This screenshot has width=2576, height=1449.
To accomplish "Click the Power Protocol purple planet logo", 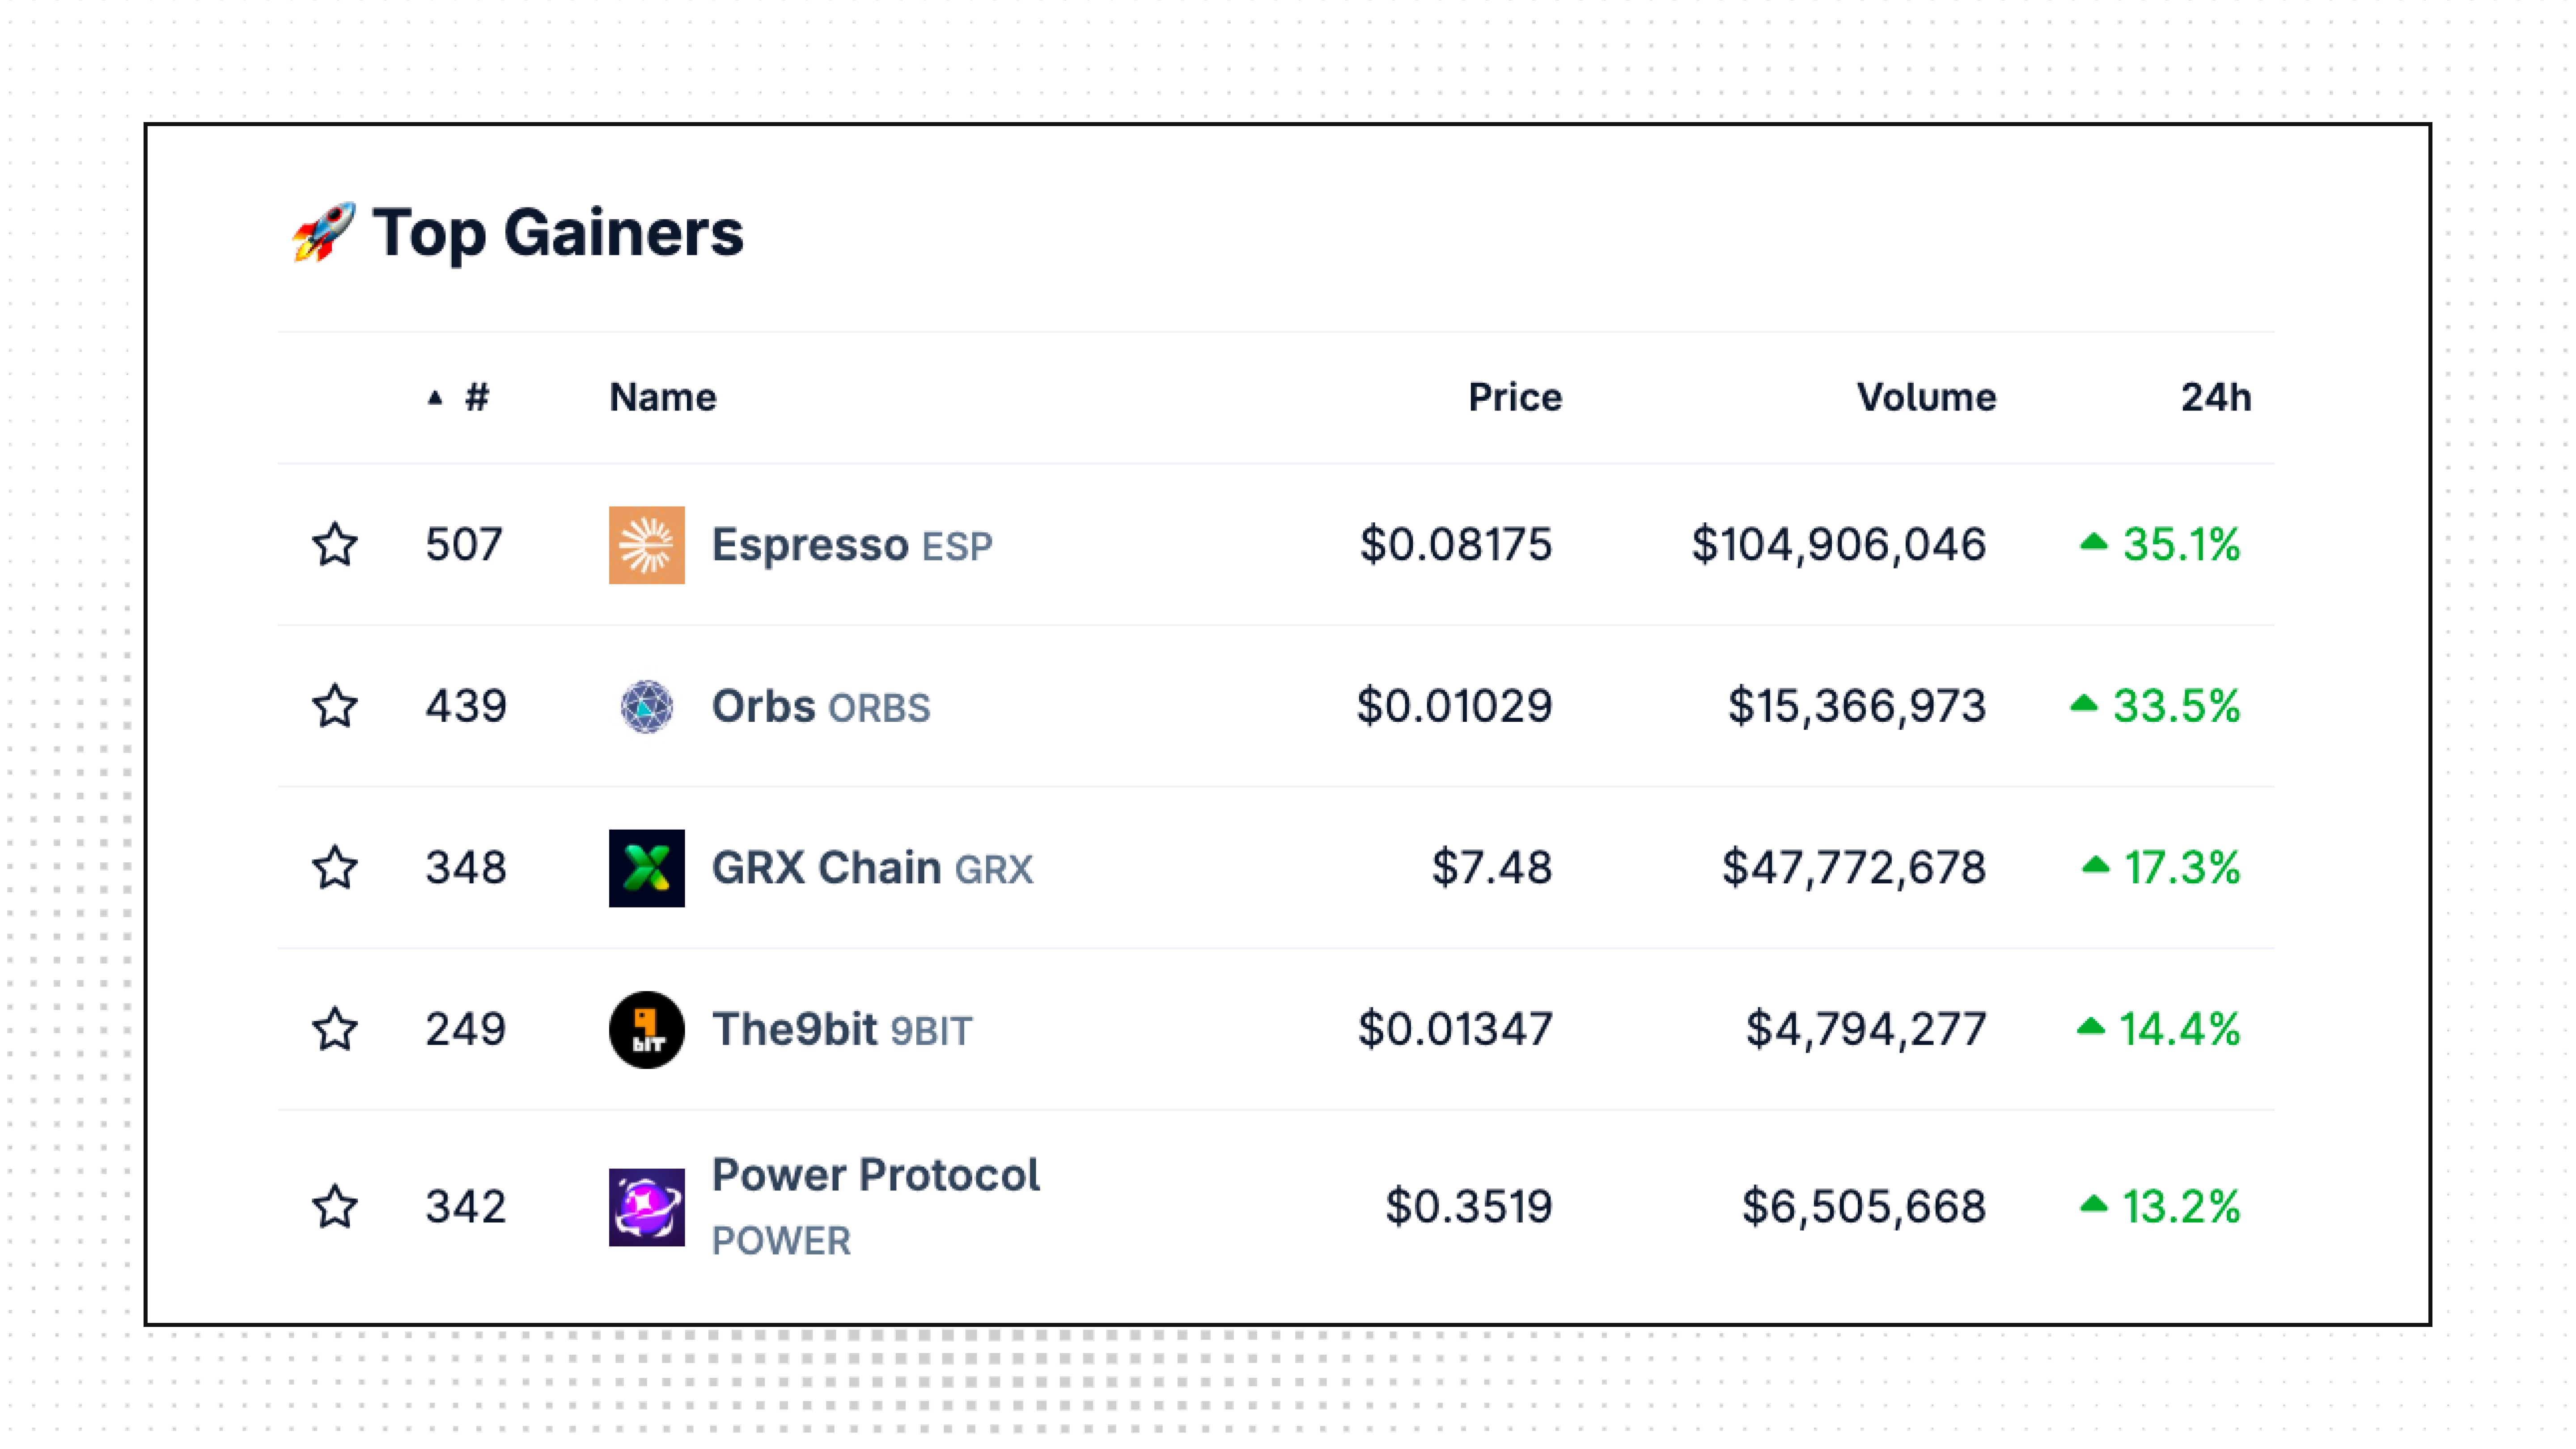I will (x=646, y=1207).
